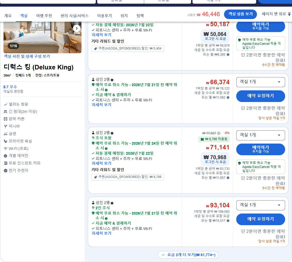Click 자세히 보기 in ₩93,104 offer
The width and height of the screenshot is (292, 262).
click(101, 233)
